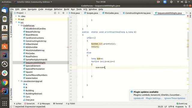Viewport: 192px width, 108px height.
Task: Open the Analyze menu
Action: [49, 9]
